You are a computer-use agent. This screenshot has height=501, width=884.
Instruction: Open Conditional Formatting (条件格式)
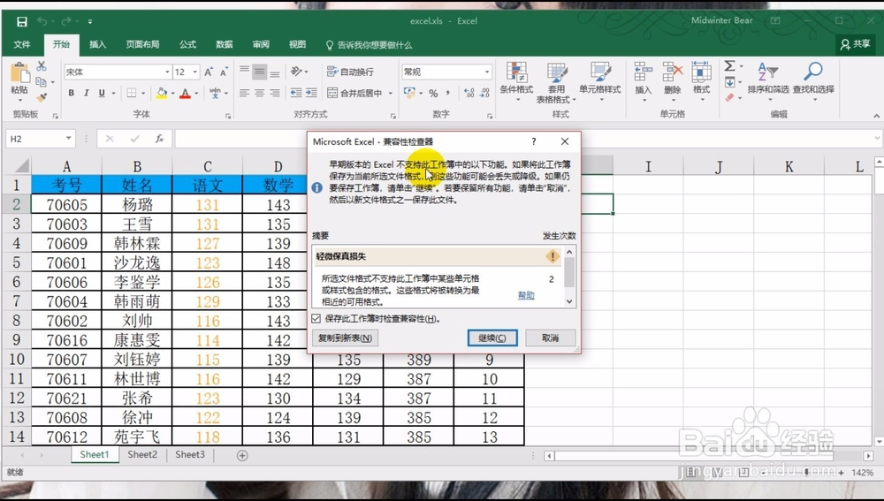click(516, 81)
